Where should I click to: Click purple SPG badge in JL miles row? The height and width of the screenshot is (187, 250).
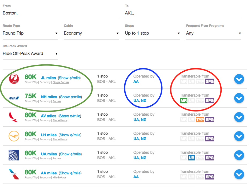(210, 82)
